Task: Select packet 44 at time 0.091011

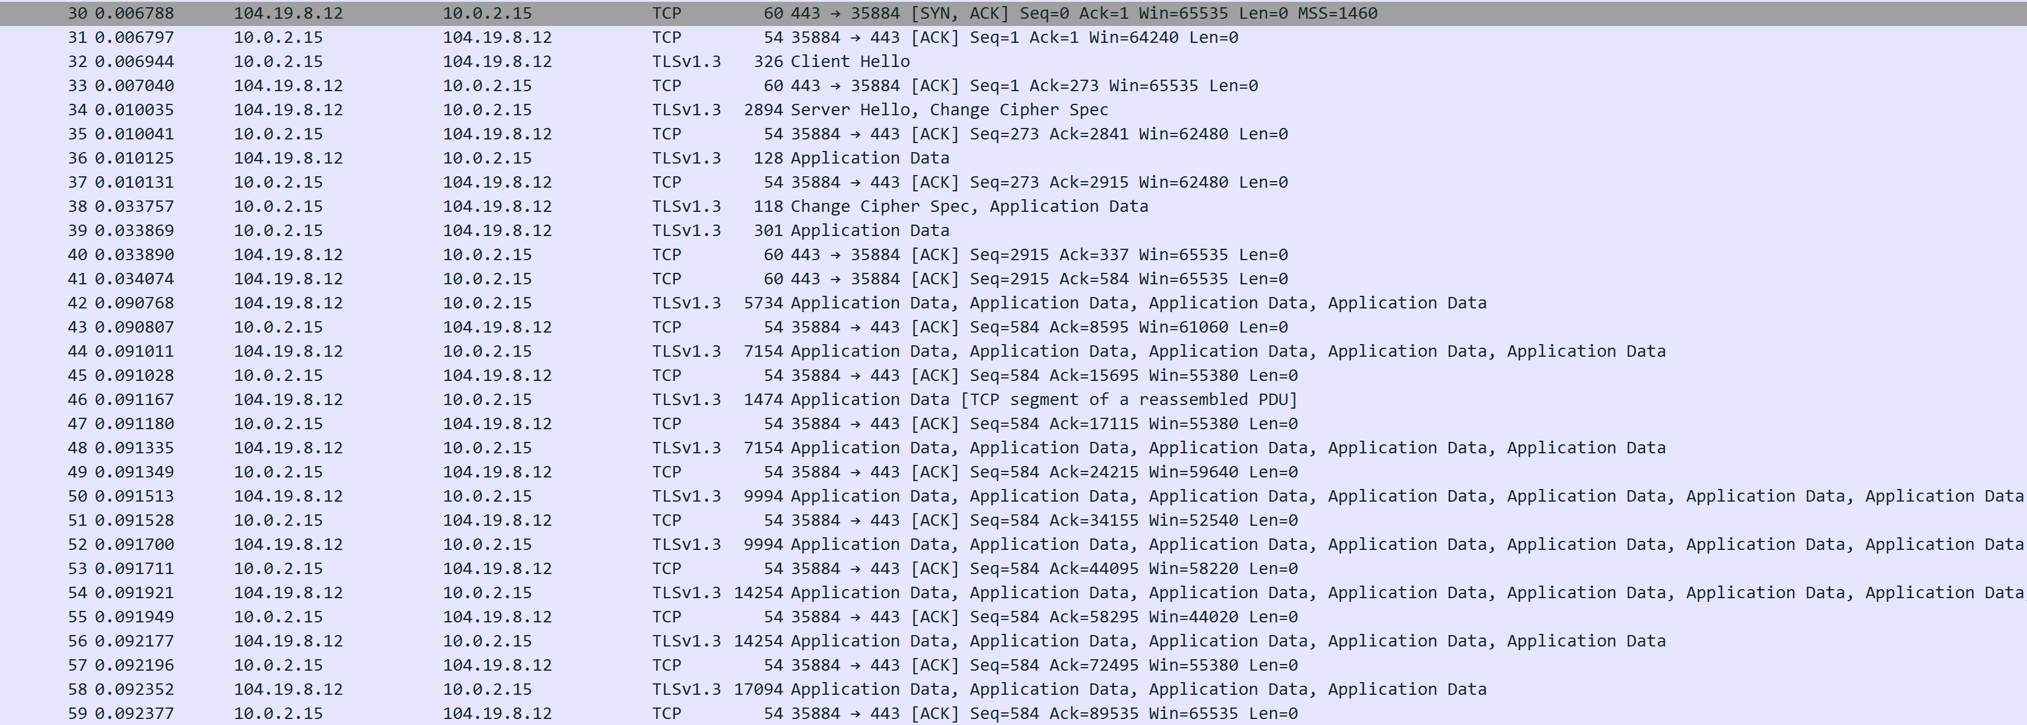Action: point(1014,351)
